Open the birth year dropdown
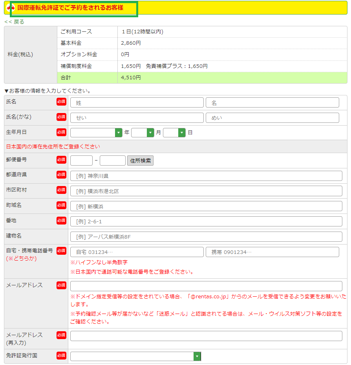 [97, 133]
